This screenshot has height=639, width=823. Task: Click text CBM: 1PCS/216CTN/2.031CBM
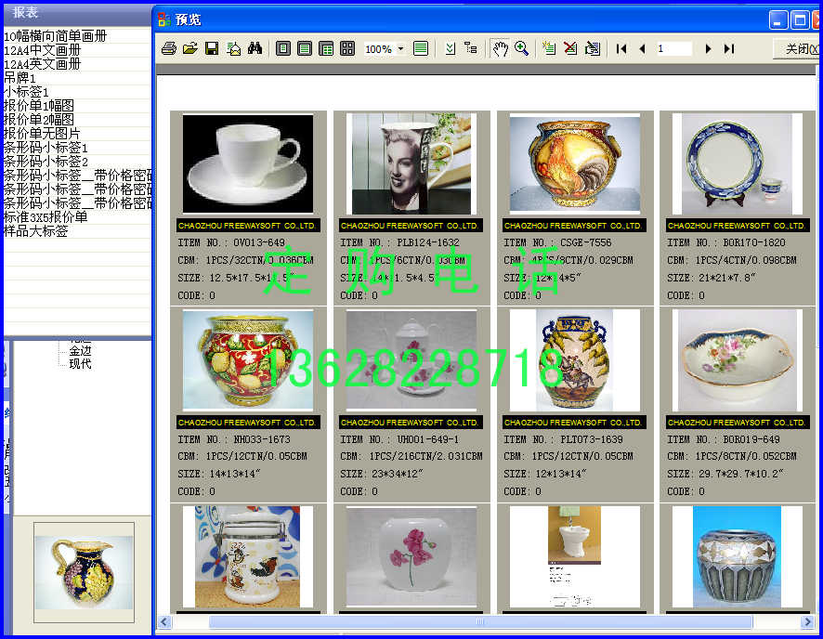coord(411,456)
